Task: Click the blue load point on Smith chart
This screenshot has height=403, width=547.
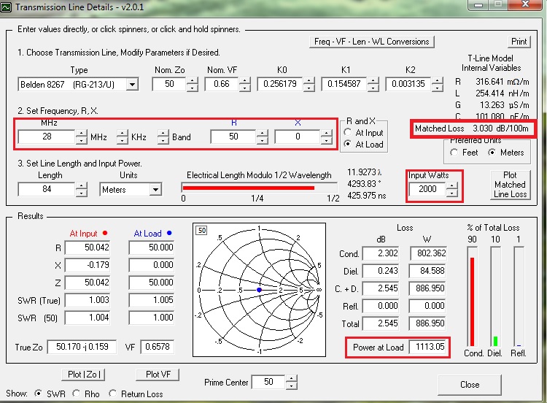Action: [259, 290]
